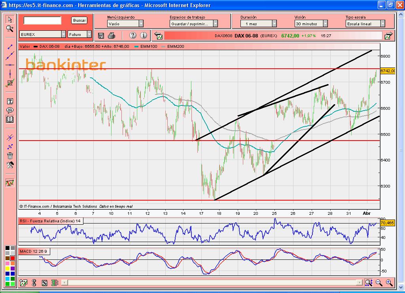Click the chart scrollbar left arrow
Viewport: 405px width, 293px height.
65,282
